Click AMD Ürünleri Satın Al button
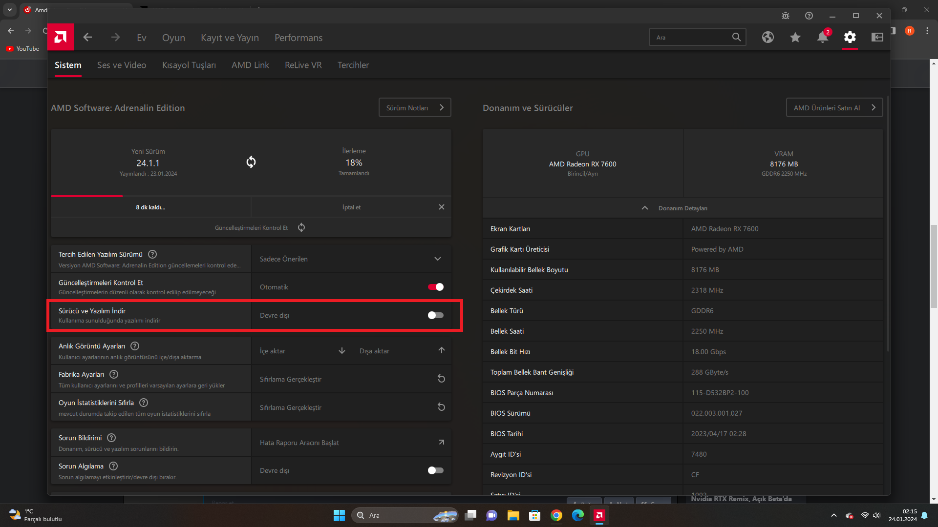The image size is (938, 527). (834, 107)
